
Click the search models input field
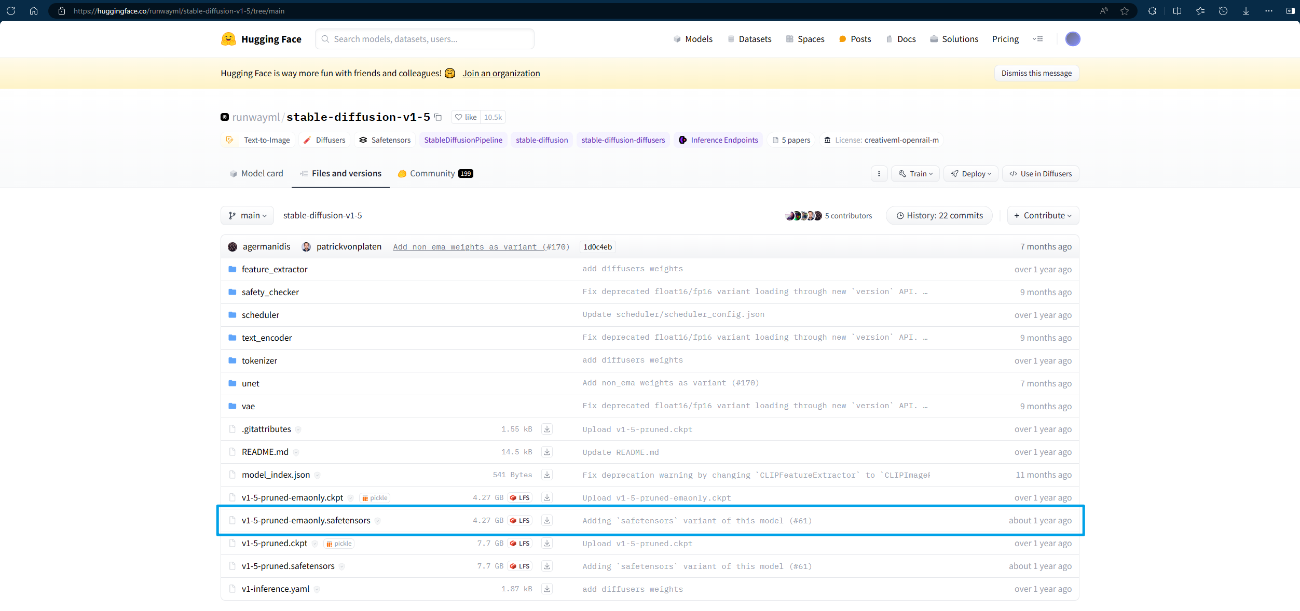tap(425, 39)
